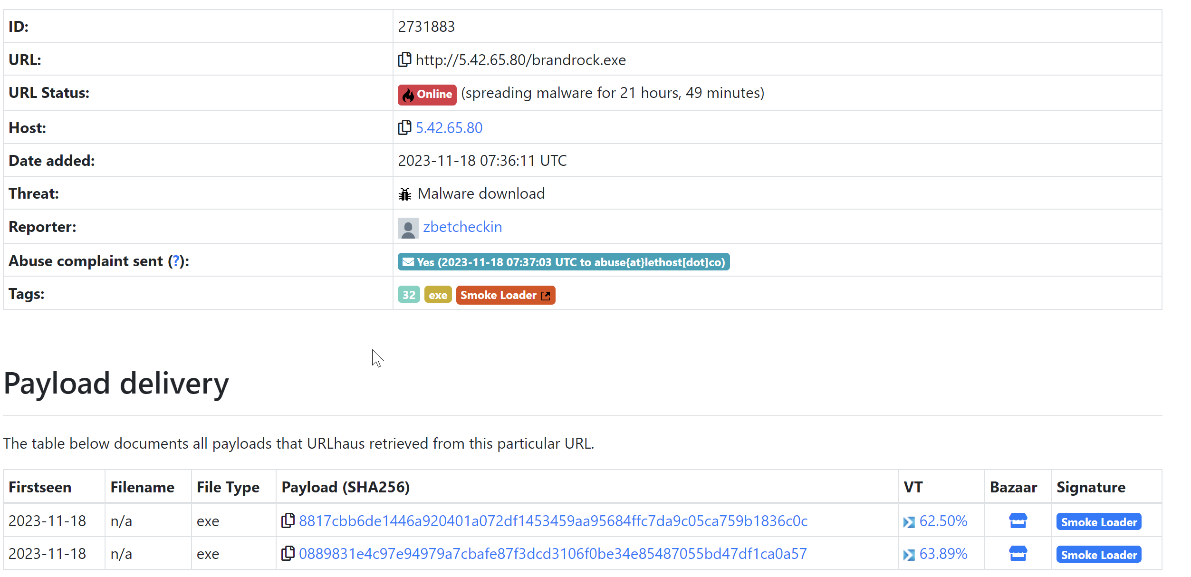This screenshot has height=577, width=1191.
Task: Click the Online status badge
Action: pyautogui.click(x=427, y=94)
